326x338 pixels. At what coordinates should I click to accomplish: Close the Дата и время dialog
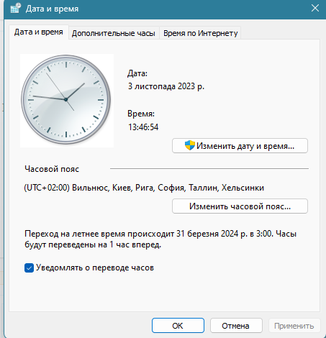coord(315,9)
